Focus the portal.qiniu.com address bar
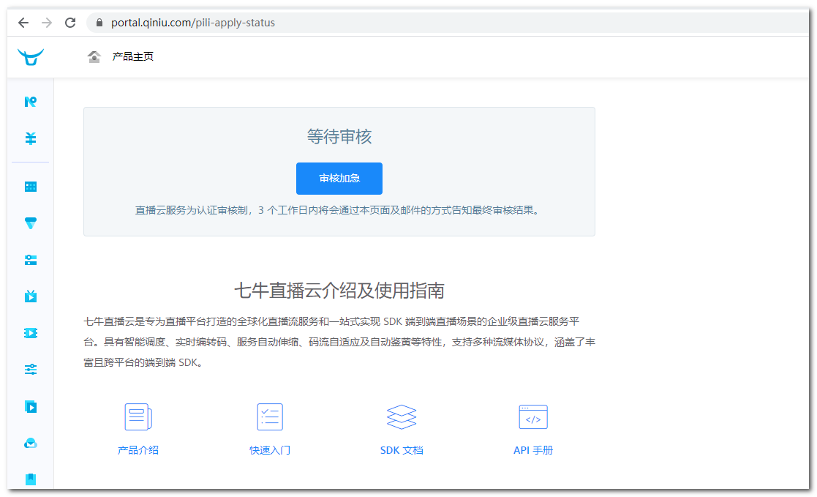Image resolution: width=817 pixels, height=497 pixels. click(448, 23)
